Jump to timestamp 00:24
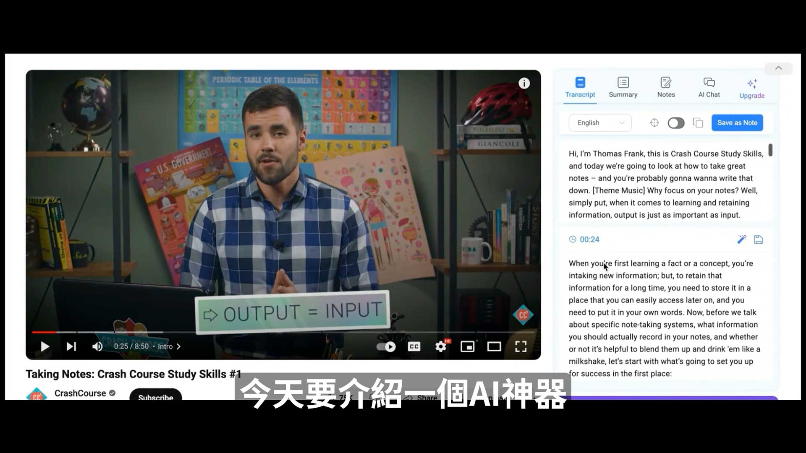Screen dimensions: 806x453 pyautogui.click(x=584, y=240)
